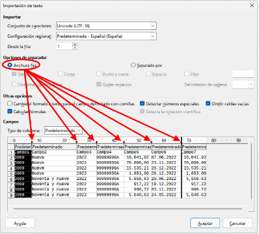The width and height of the screenshot is (259, 234).
Task: Toggle the Calcular fórmulas checkbox
Action: click(x=10, y=111)
